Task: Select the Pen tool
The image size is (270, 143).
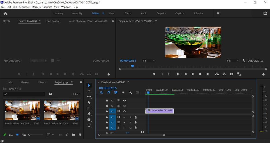Action: pos(89,114)
